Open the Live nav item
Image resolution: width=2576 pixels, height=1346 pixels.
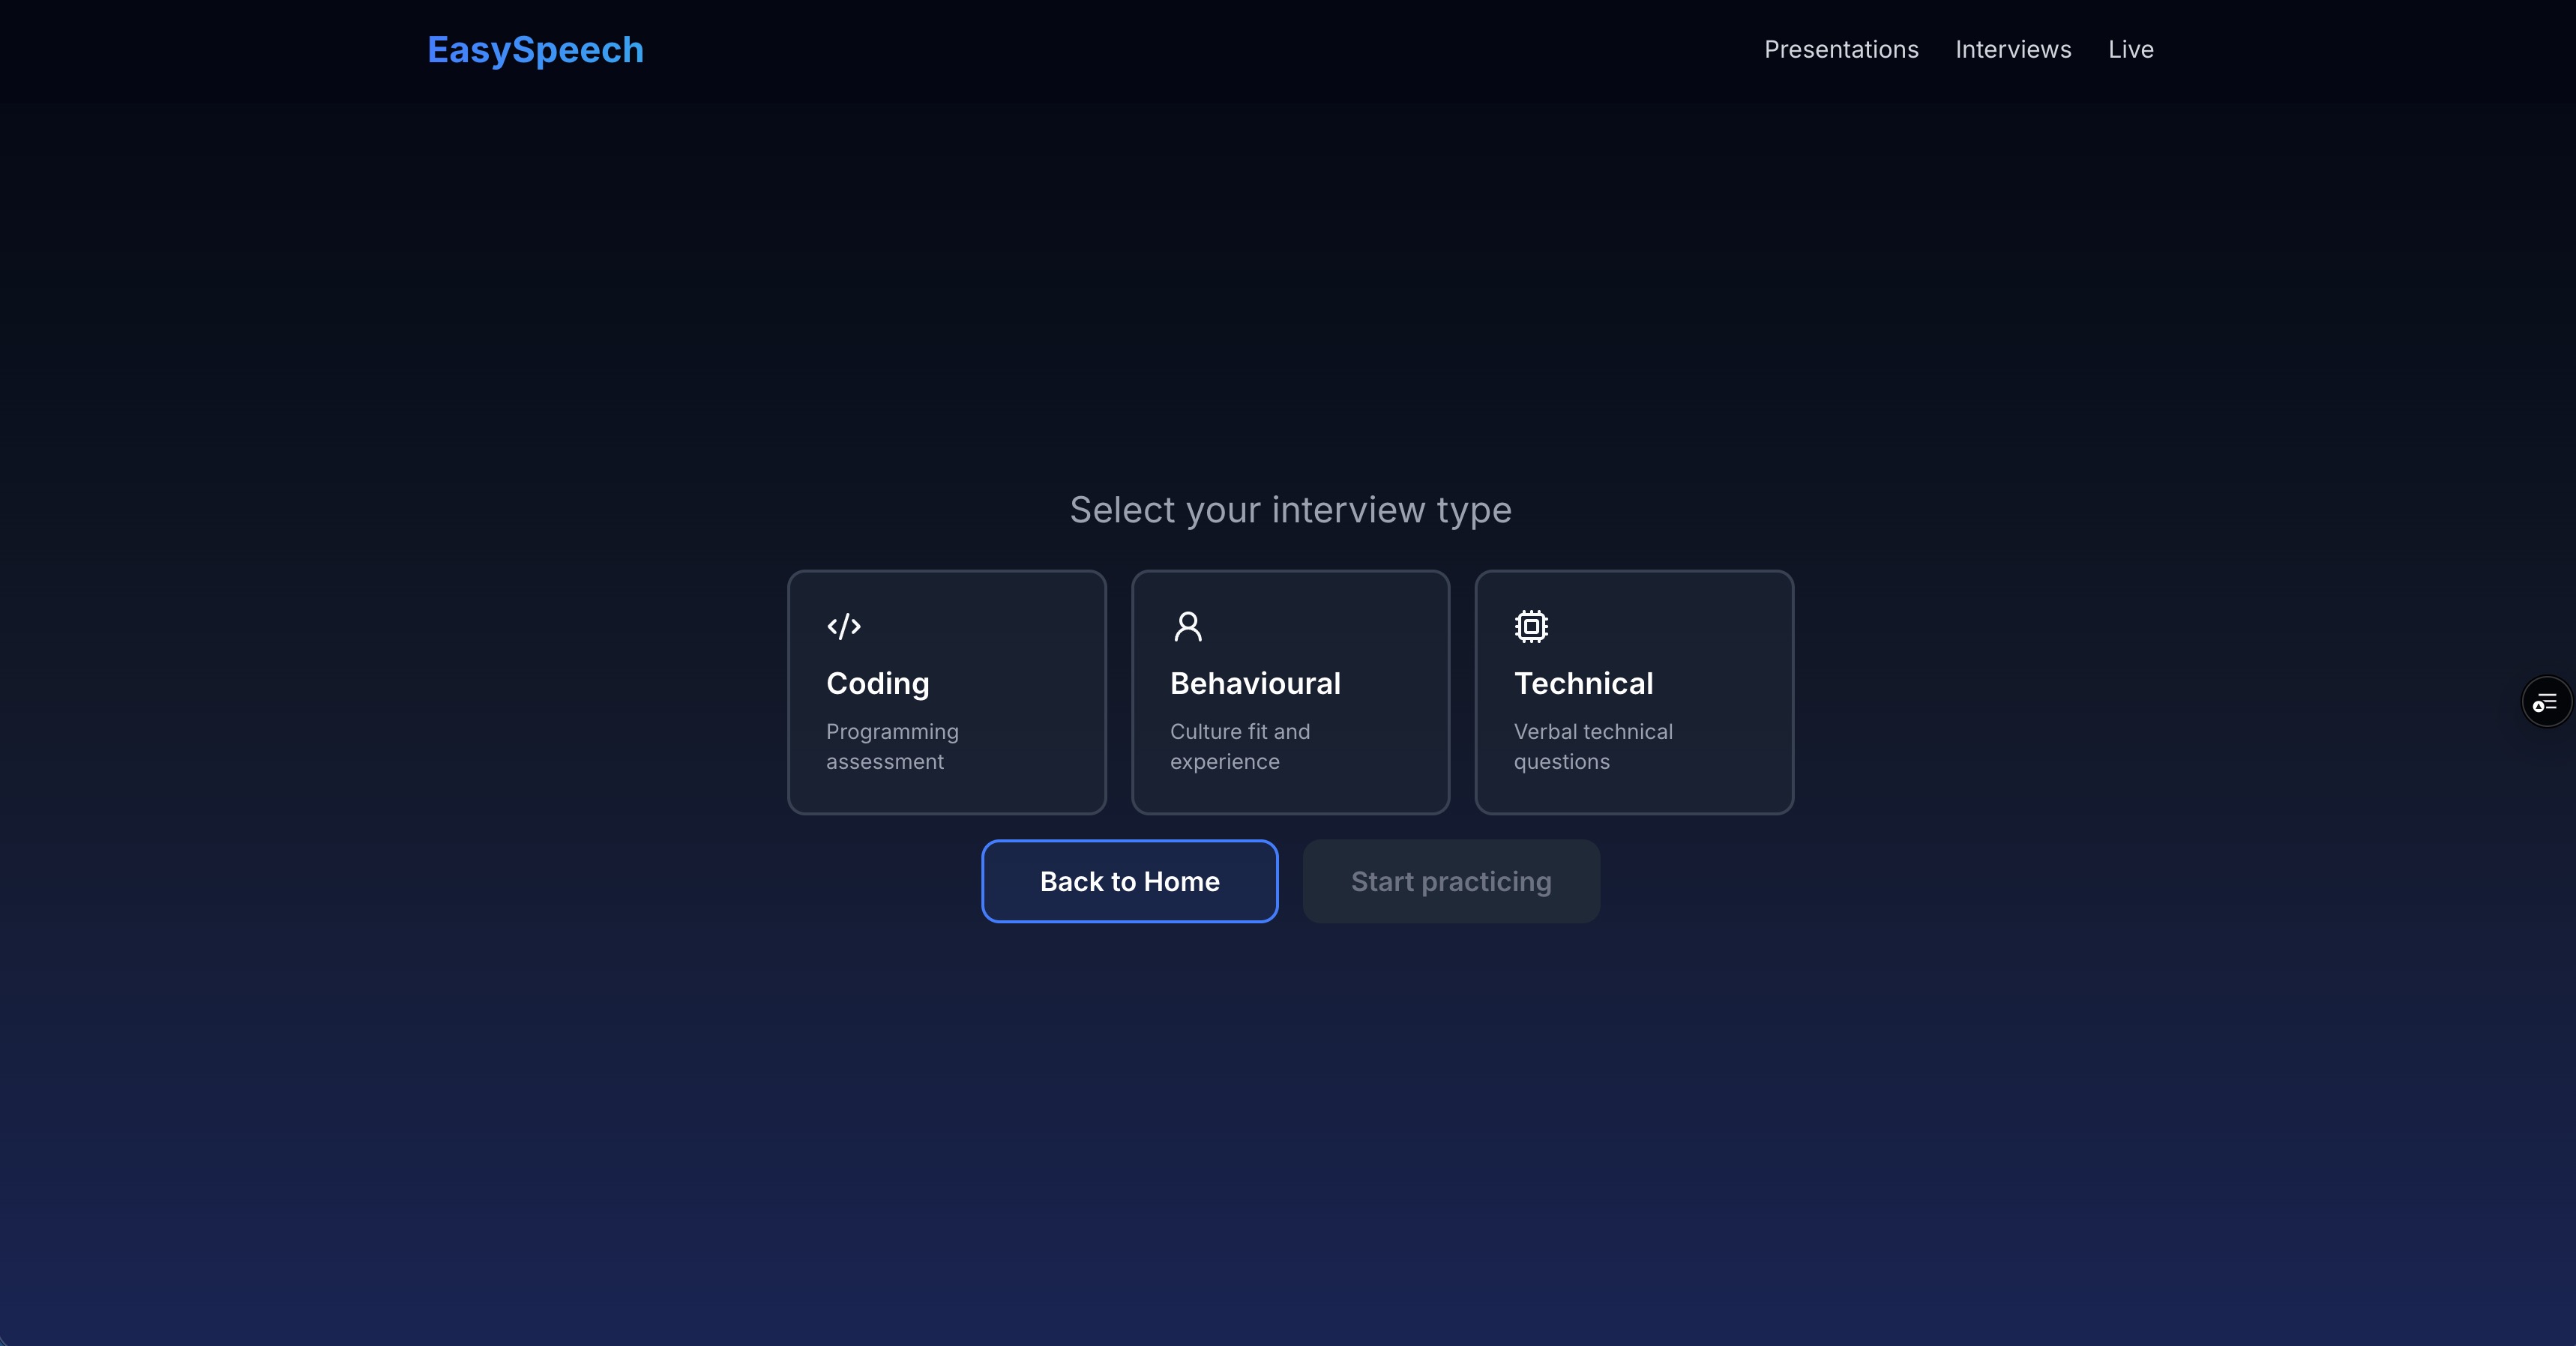[2130, 50]
